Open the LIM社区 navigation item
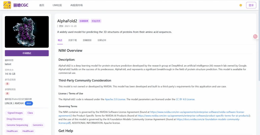Screen dimensions: 260x135 pos(57,5)
